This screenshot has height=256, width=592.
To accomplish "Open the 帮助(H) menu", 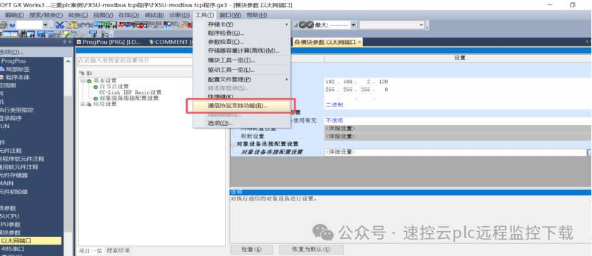I will click(x=256, y=15).
